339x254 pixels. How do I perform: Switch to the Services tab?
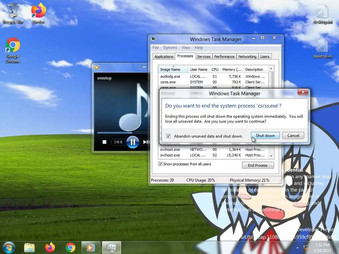204,57
